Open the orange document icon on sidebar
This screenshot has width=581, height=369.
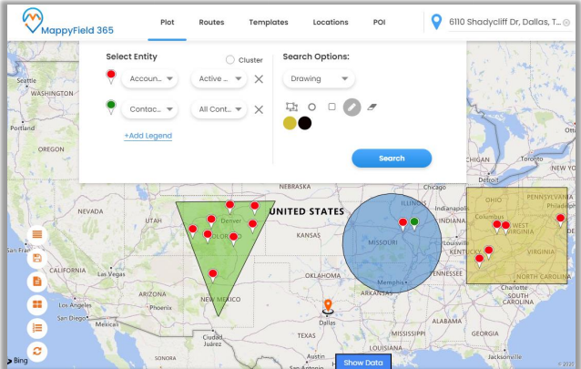(37, 282)
